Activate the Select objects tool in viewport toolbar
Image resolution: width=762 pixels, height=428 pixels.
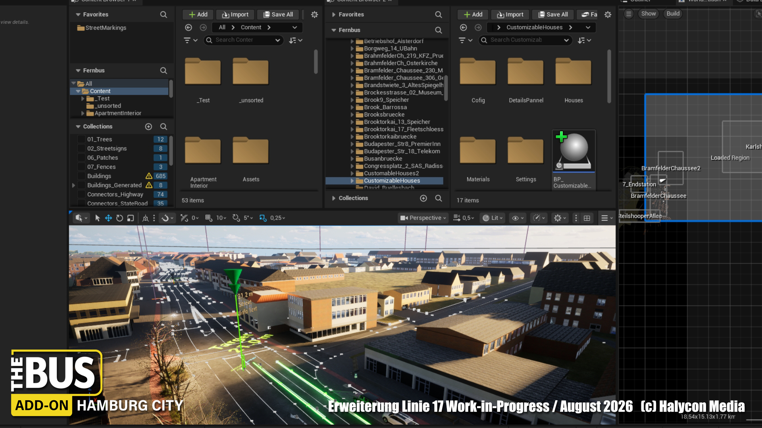(x=97, y=218)
